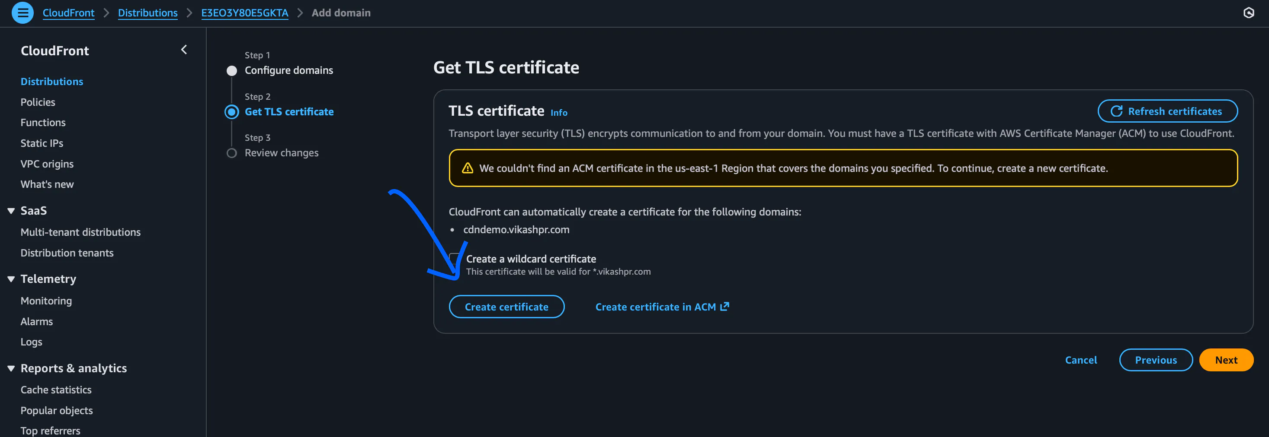The image size is (1269, 437).
Task: Click the E3EO3Y80E5GKTA breadcrumb
Action: click(x=245, y=13)
